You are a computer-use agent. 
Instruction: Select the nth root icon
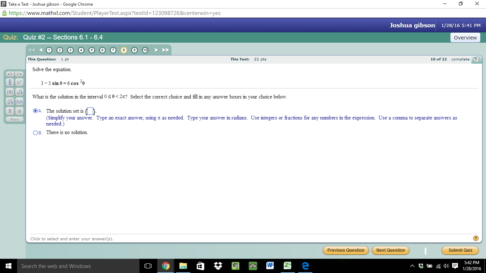click(x=10, y=102)
